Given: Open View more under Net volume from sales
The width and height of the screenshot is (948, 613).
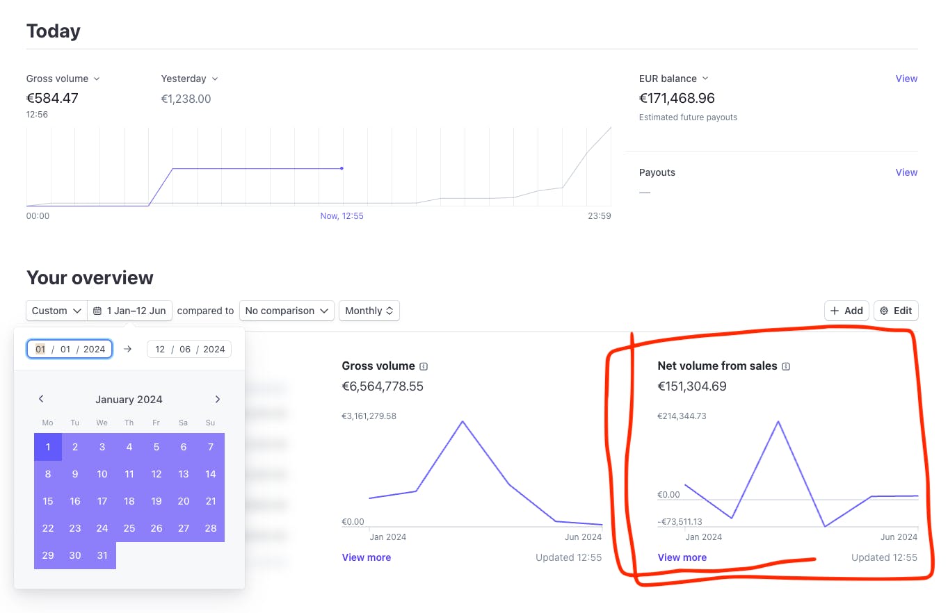Looking at the screenshot, I should (x=682, y=557).
